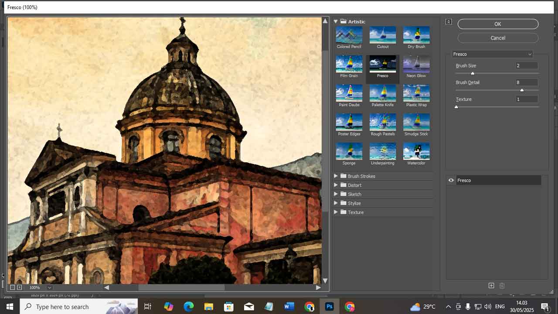Click the Brush Detail value field
The height and width of the screenshot is (314, 558).
coord(526,82)
